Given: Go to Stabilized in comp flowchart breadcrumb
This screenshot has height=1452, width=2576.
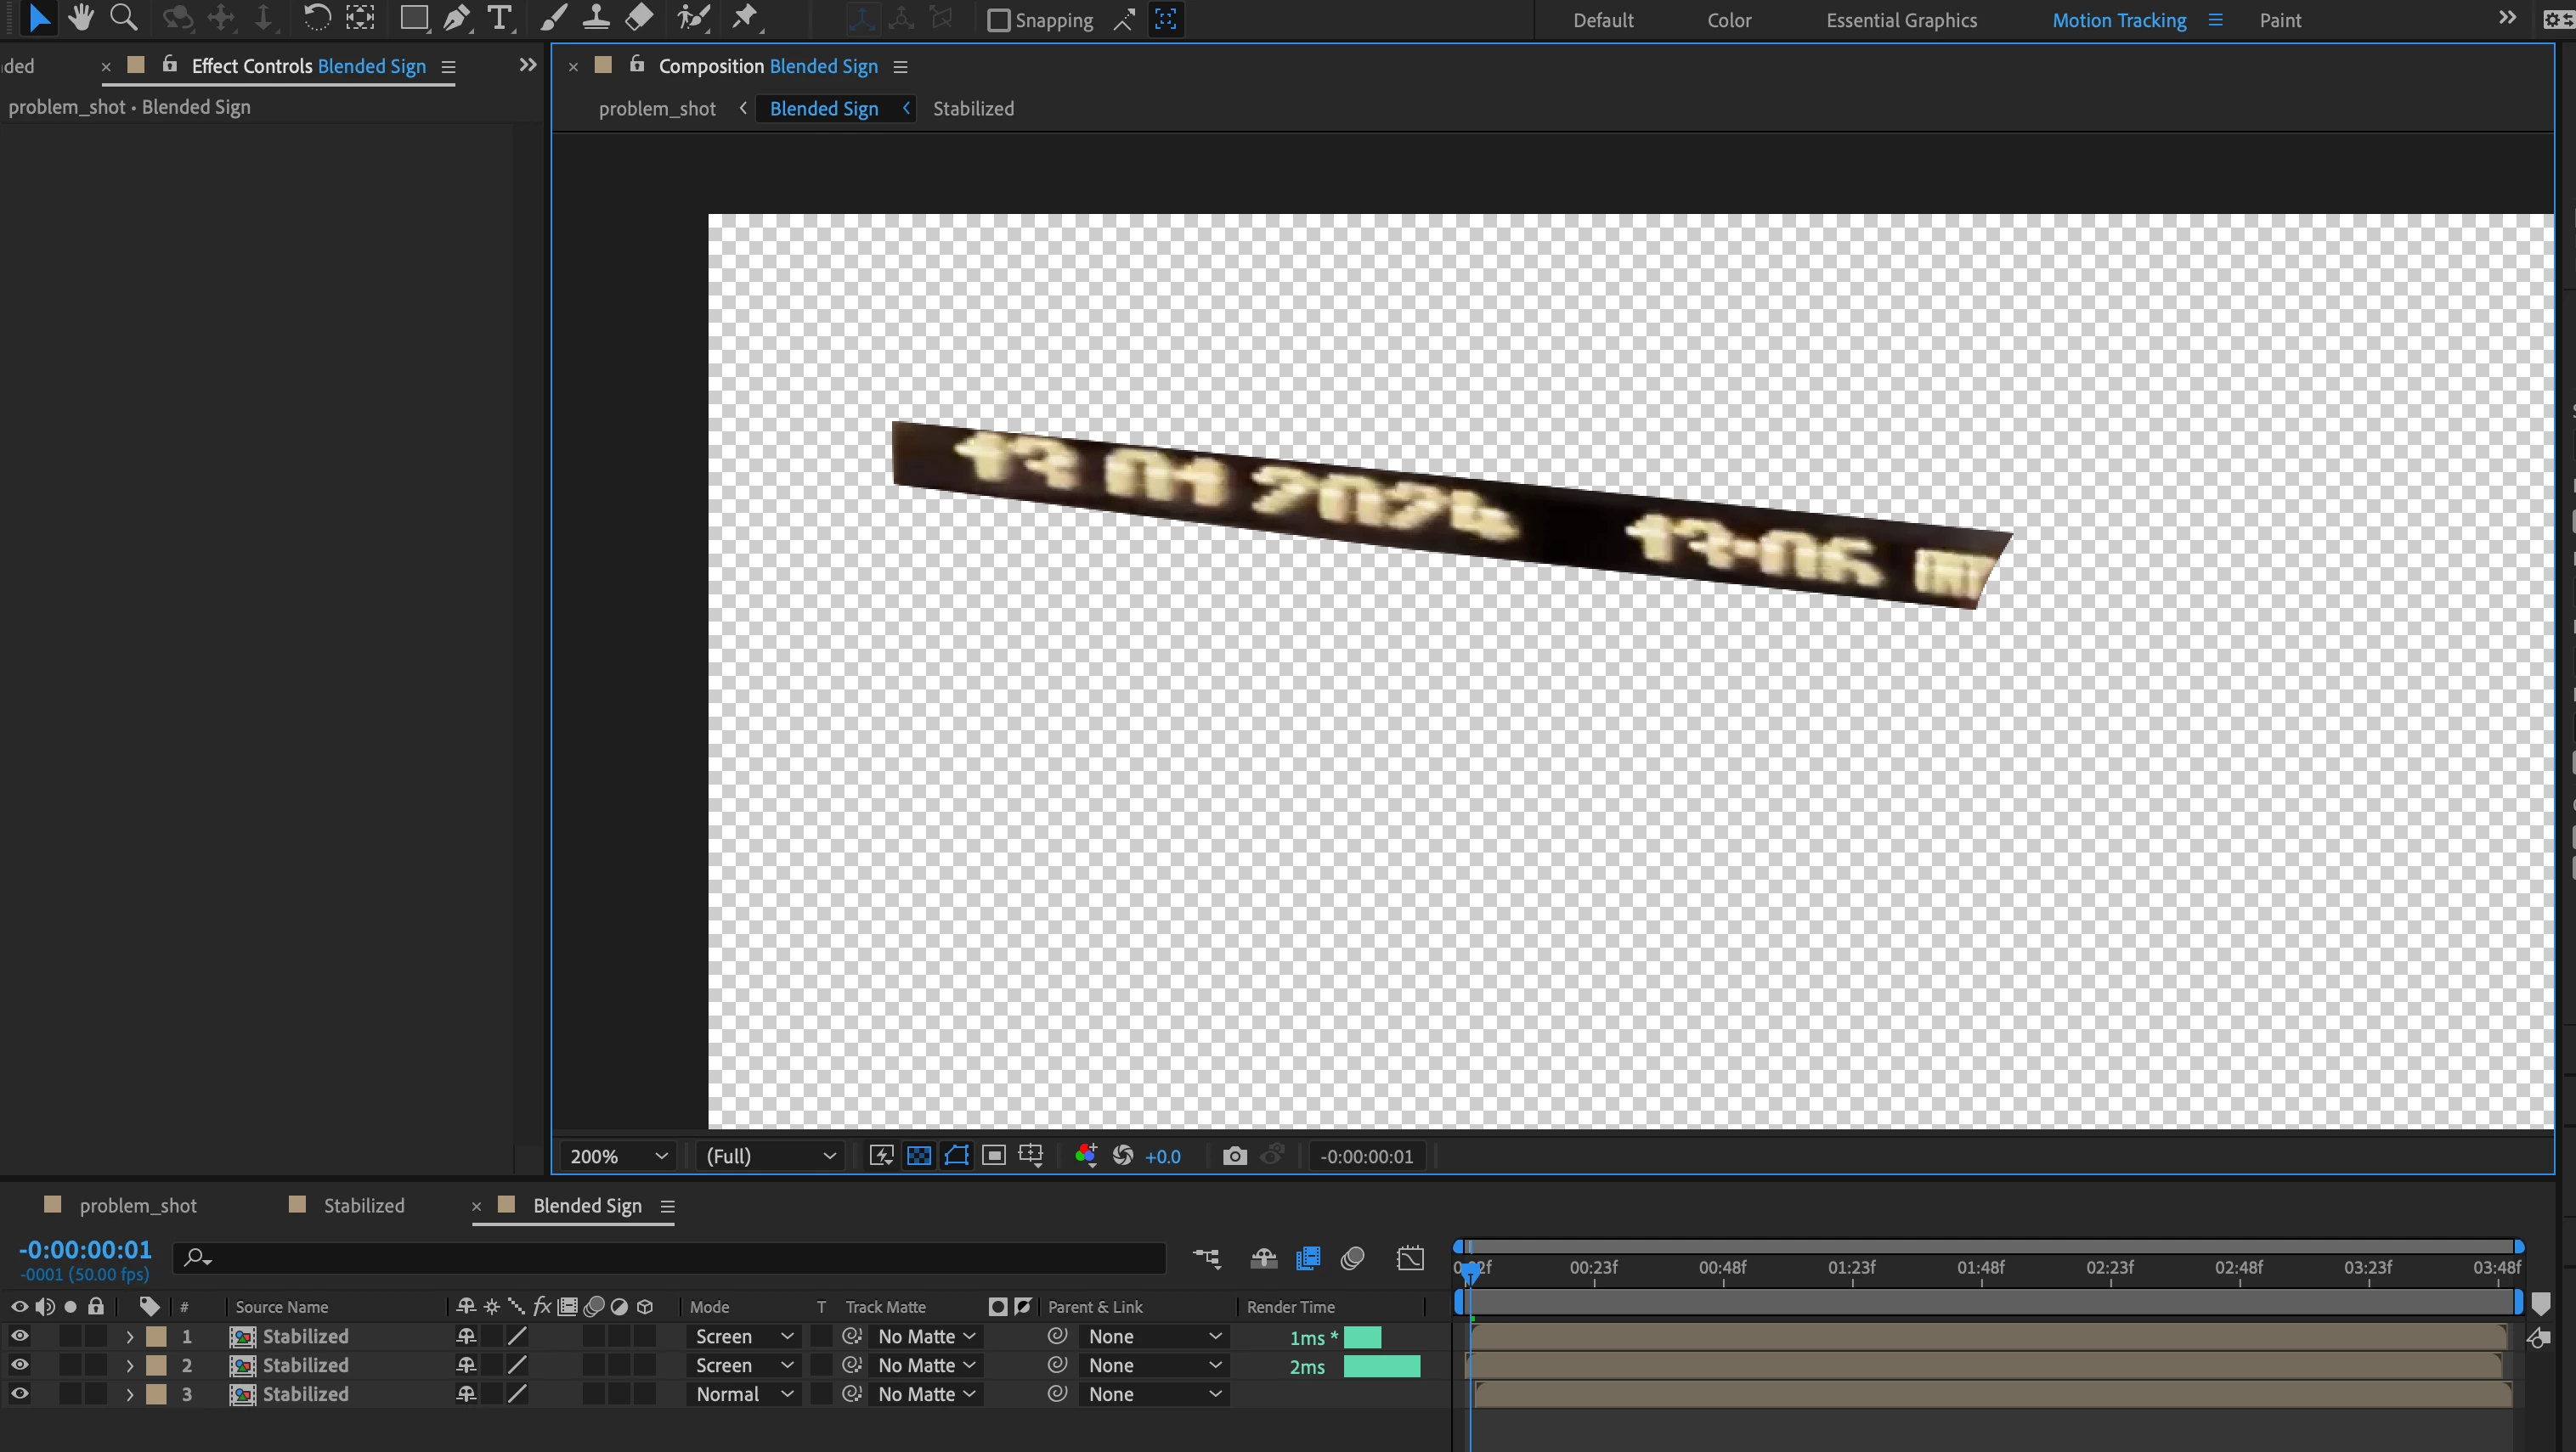Looking at the screenshot, I should pyautogui.click(x=972, y=109).
